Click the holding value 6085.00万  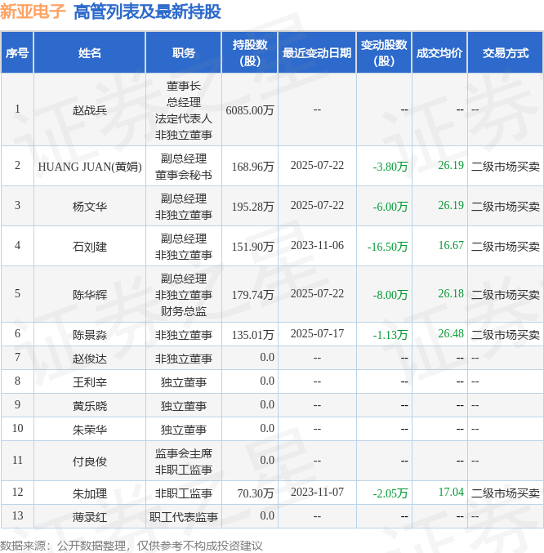tap(250, 110)
